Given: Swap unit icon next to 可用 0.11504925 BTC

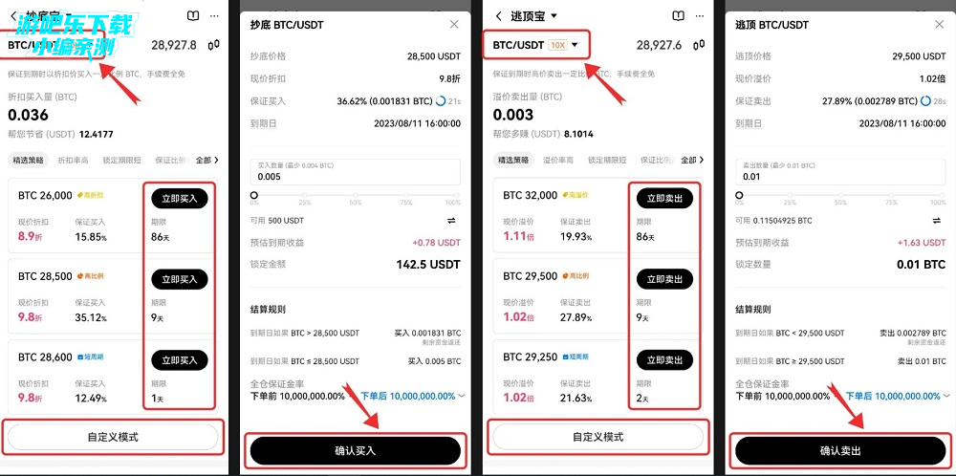Looking at the screenshot, I should (x=937, y=221).
